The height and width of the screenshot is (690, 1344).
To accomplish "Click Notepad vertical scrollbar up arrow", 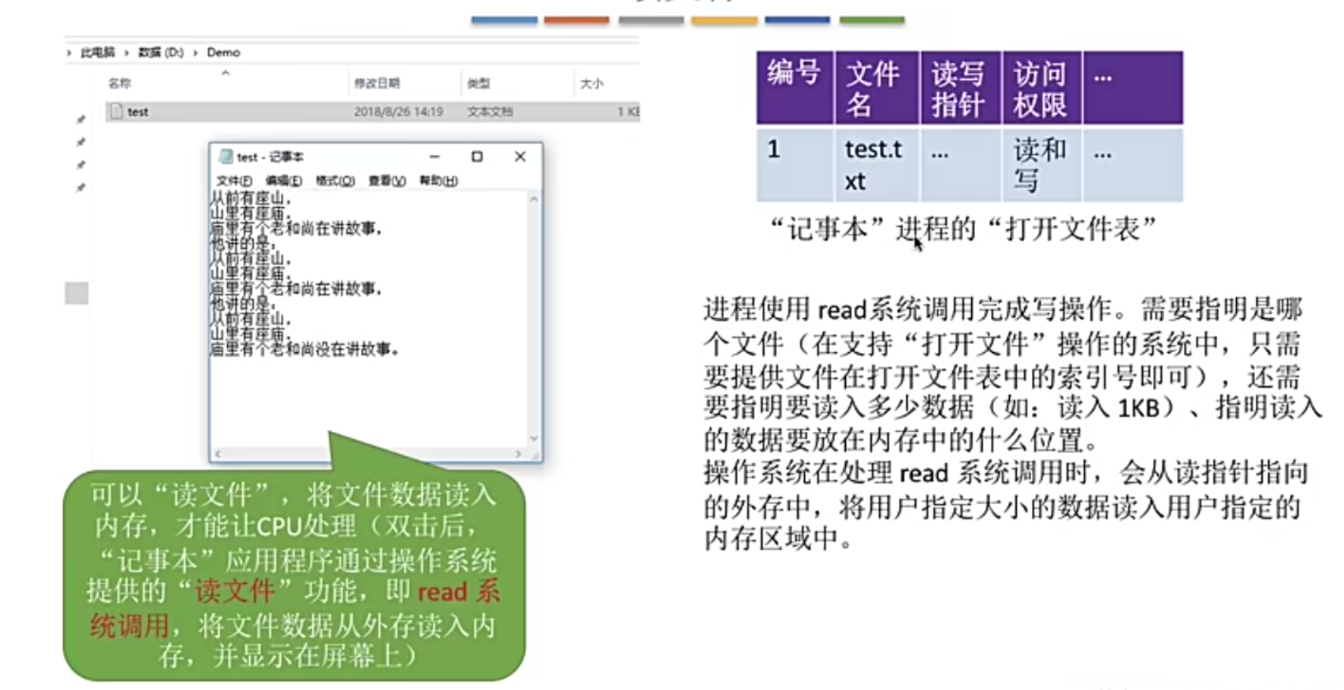I will (x=534, y=199).
